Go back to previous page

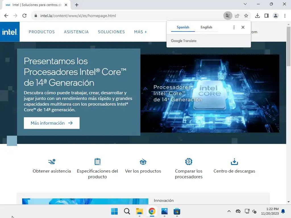pyautogui.click(x=6, y=16)
